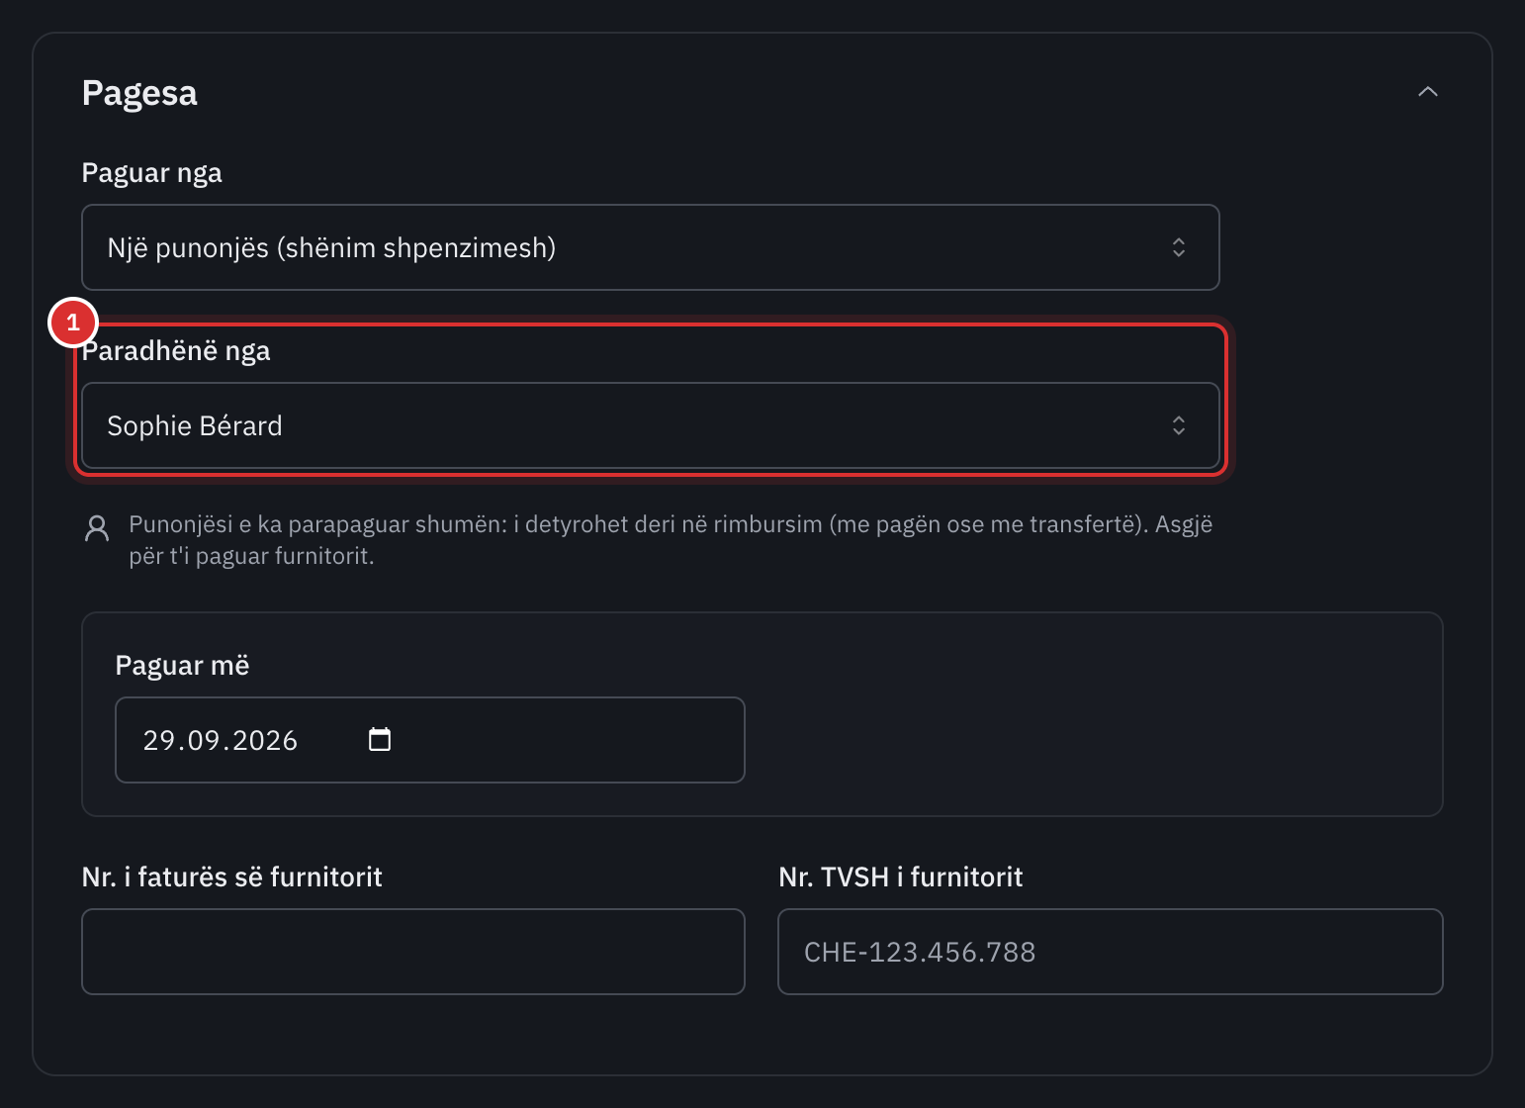Image resolution: width=1525 pixels, height=1108 pixels.
Task: Click the red annotation badge numbered 1
Action: pos(73,323)
